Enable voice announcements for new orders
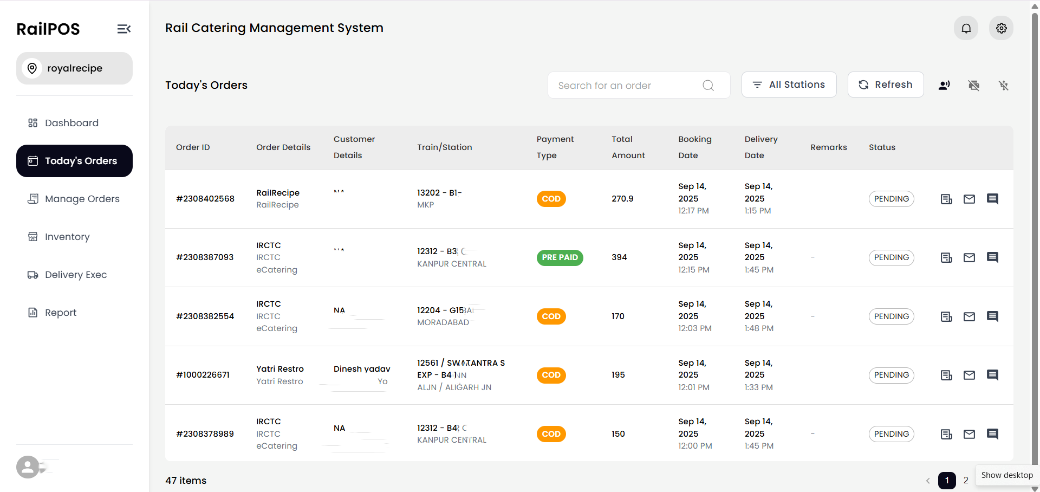This screenshot has height=492, width=1040. 944,85
